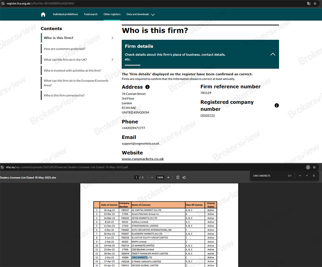Click phone number +442039471777
322x267 pixels.
(134, 128)
